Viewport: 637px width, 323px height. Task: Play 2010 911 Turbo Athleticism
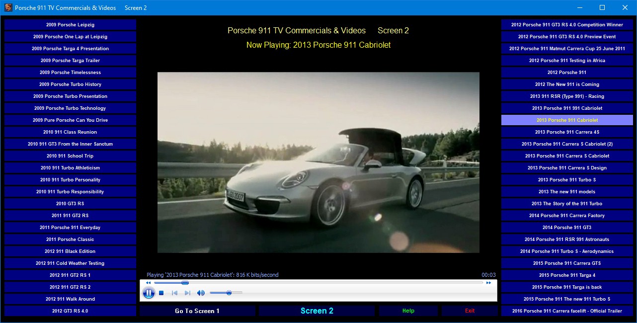pyautogui.click(x=70, y=168)
